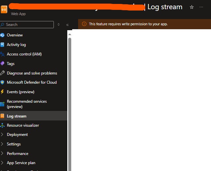
Task: Click the Overview globe icon
Action: pyautogui.click(x=2, y=35)
